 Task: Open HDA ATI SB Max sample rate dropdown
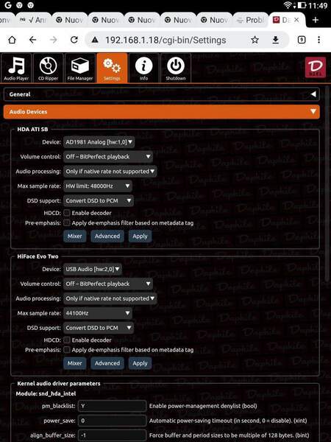[98, 186]
